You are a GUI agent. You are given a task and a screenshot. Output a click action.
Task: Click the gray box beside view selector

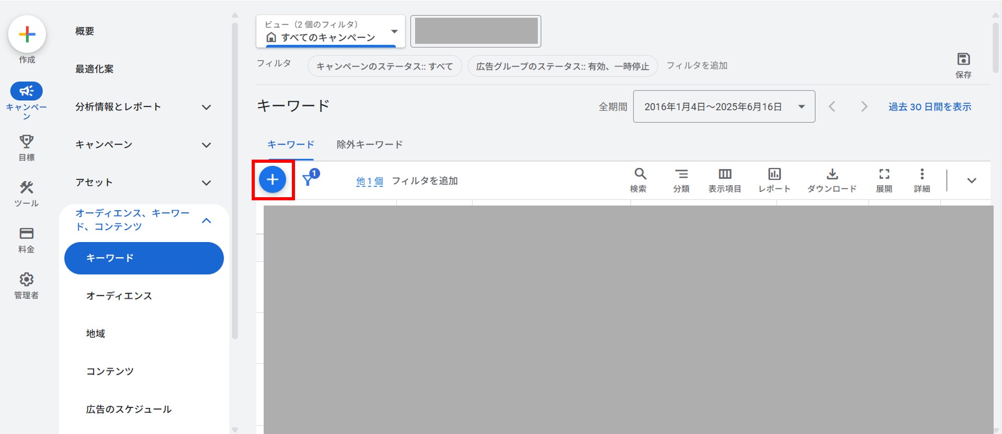tap(476, 31)
